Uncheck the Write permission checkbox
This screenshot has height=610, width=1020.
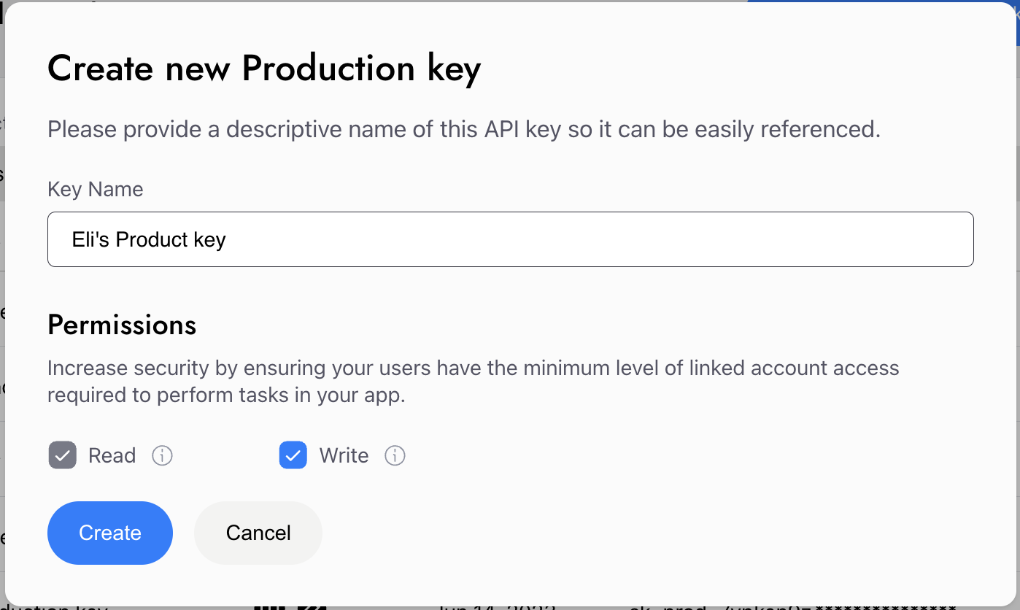click(x=293, y=455)
